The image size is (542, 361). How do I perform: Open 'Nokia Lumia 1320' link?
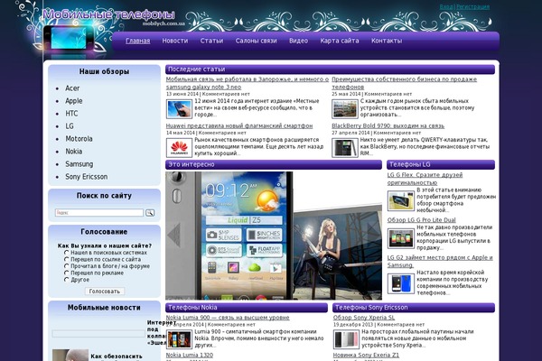point(190,355)
